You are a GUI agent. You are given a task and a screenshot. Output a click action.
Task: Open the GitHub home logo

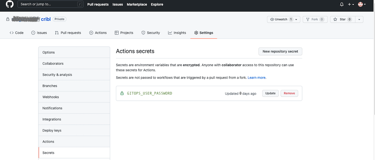(10, 4)
